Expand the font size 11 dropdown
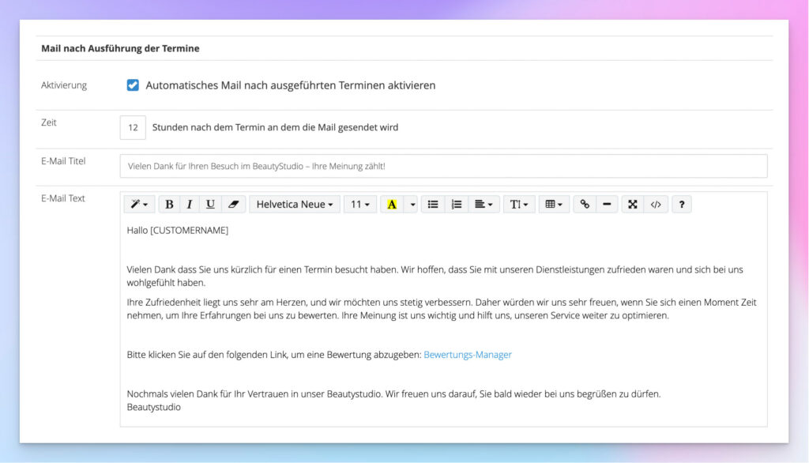The width and height of the screenshot is (809, 463). coord(360,204)
